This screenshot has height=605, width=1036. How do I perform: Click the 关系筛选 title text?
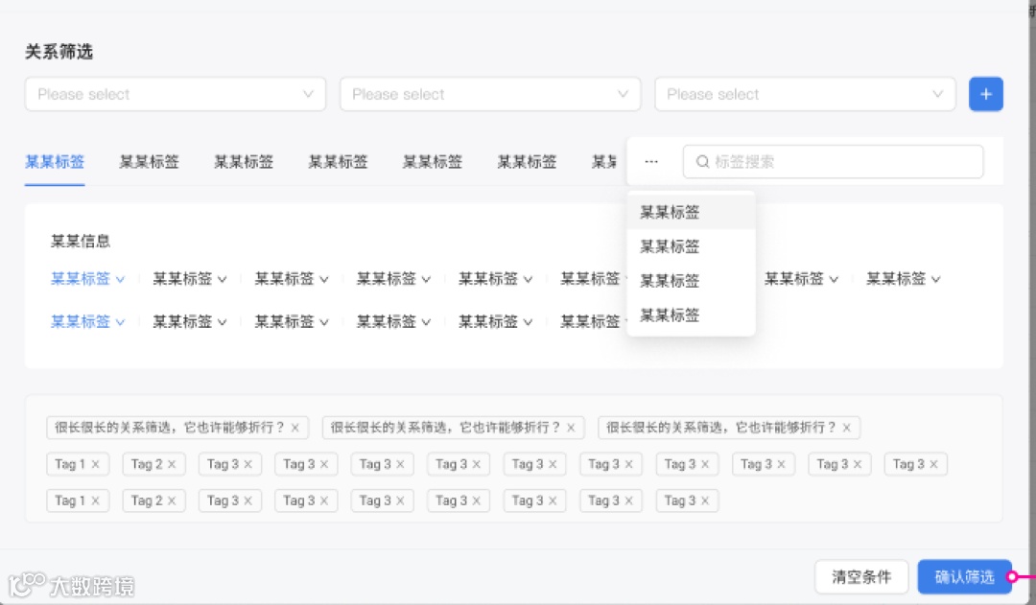tap(59, 52)
